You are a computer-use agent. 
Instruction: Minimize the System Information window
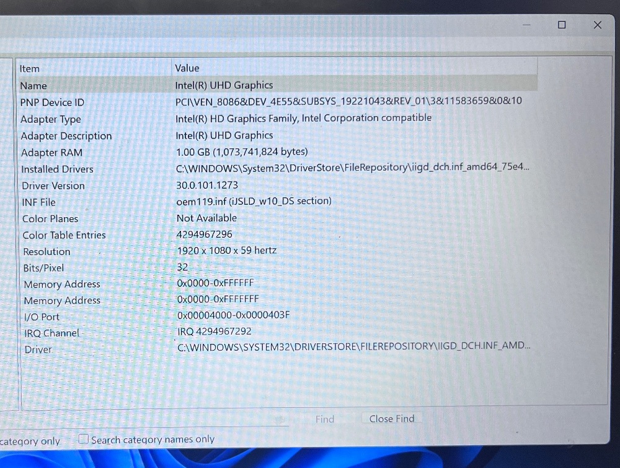(526, 25)
